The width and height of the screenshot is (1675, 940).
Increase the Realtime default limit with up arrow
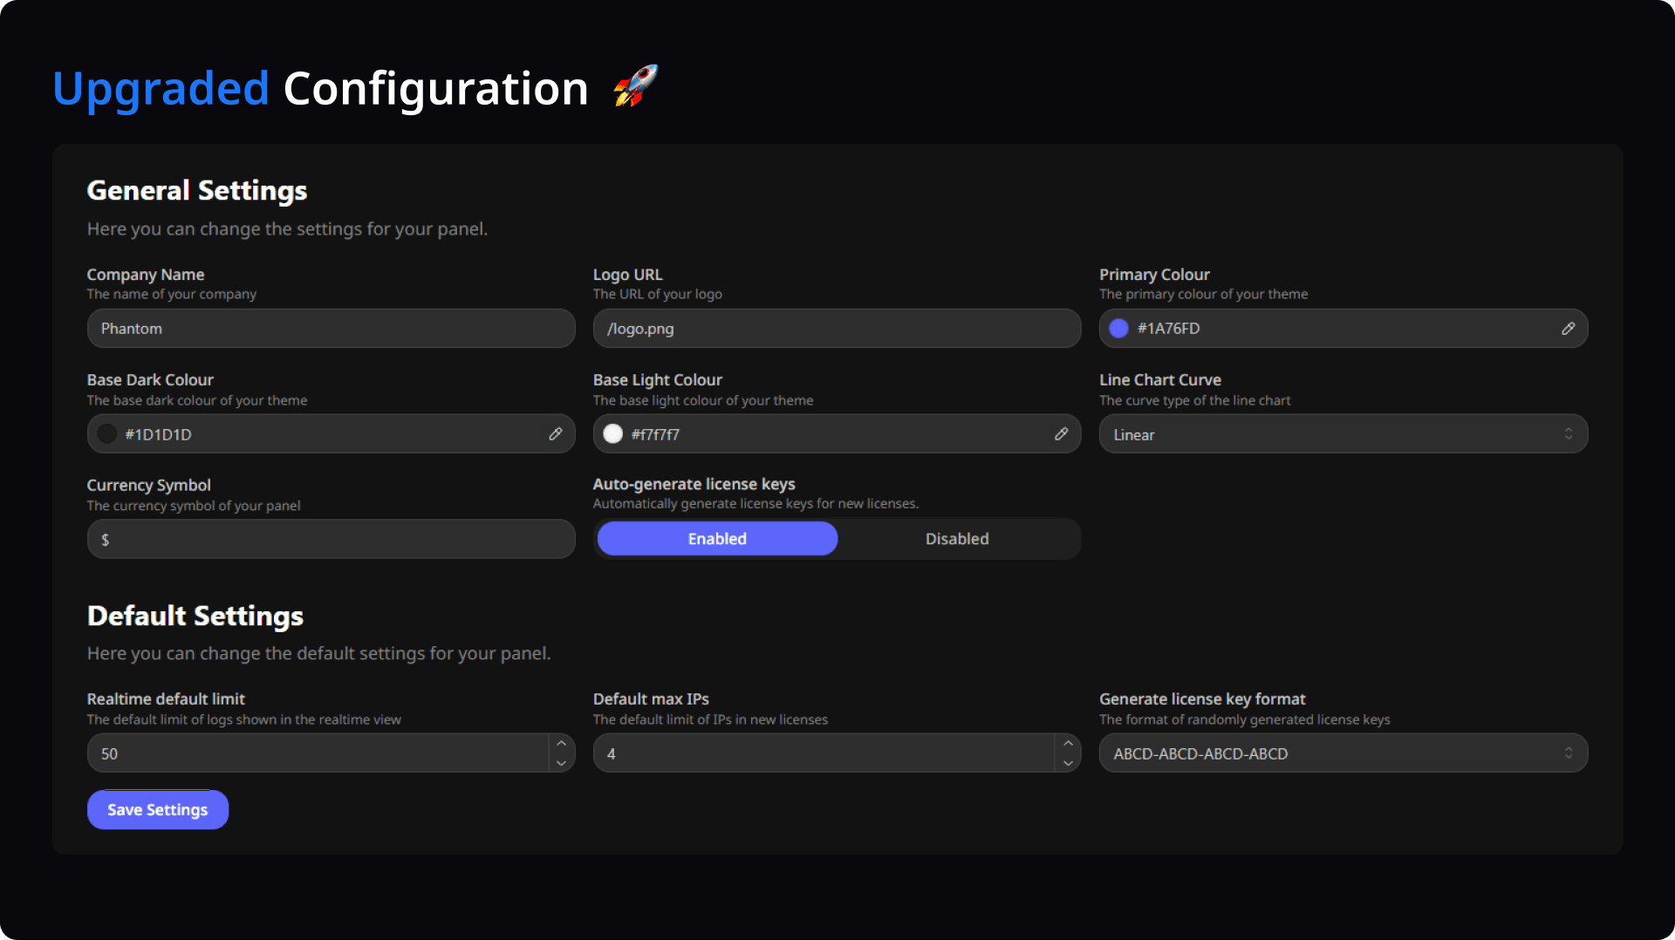click(561, 743)
